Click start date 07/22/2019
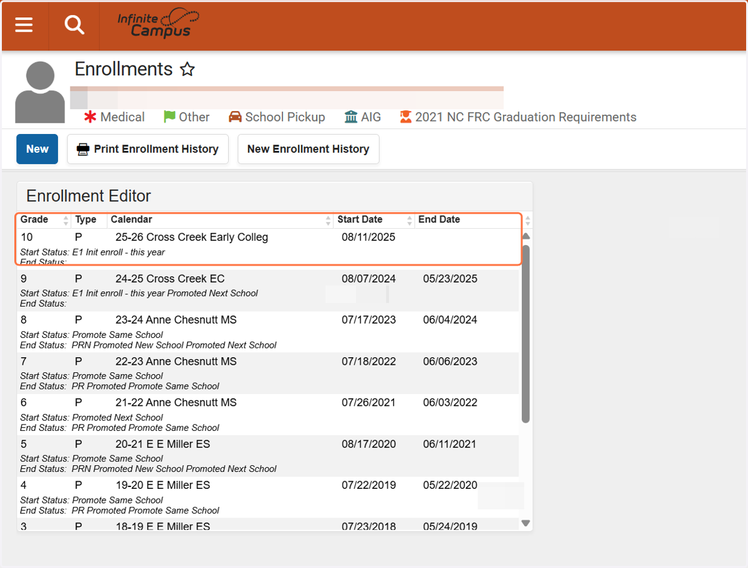Screen dimensions: 748x568 (x=368, y=485)
